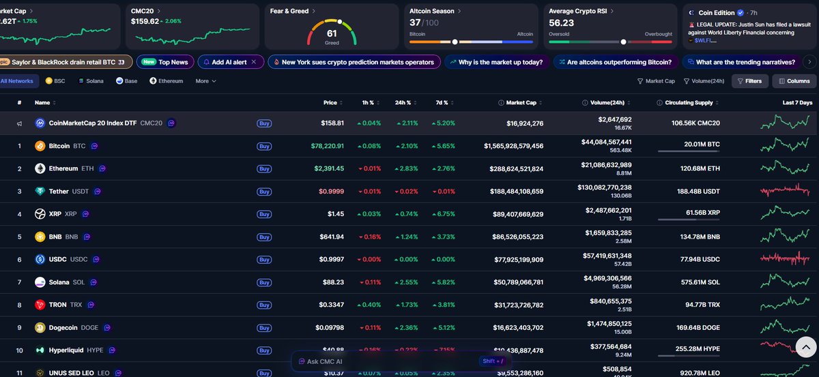
Task: Open 'What are the trending narratives?' prompt
Action: (741, 62)
